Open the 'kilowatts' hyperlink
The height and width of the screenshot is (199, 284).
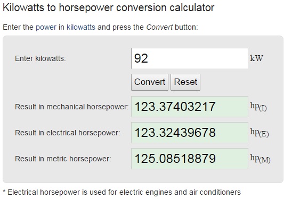pos(81,27)
